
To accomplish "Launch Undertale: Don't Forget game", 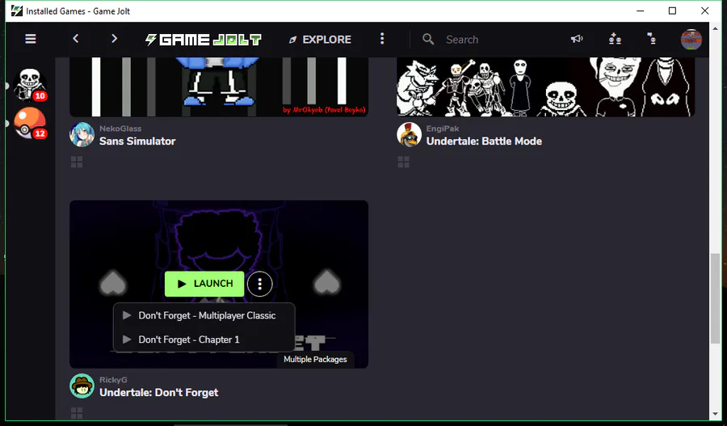I will click(204, 284).
